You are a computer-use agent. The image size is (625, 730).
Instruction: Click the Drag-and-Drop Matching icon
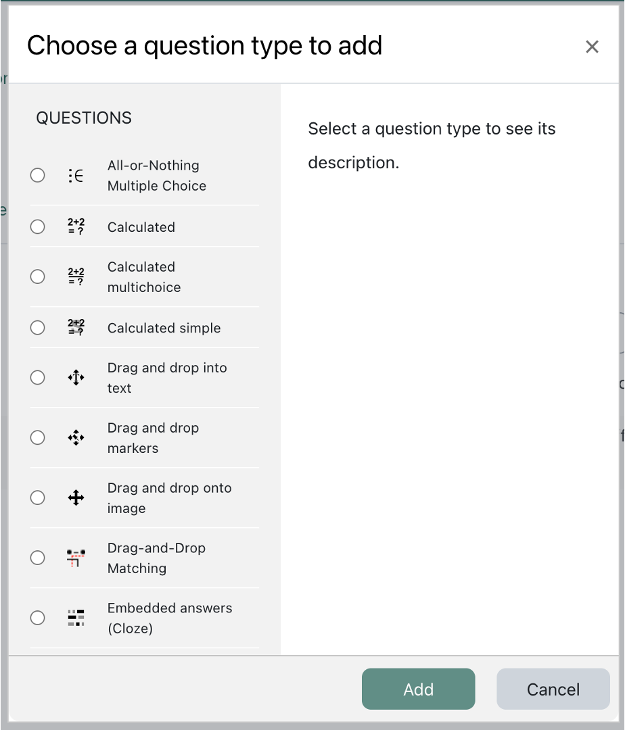[x=76, y=558]
